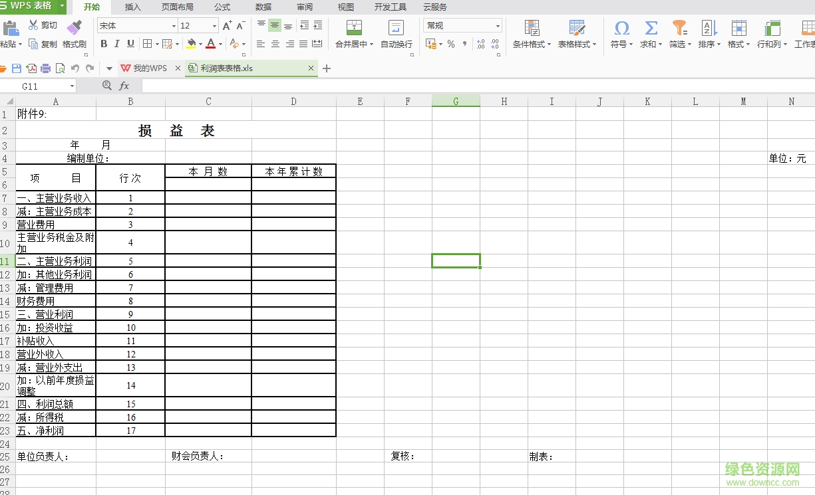The height and width of the screenshot is (495, 815).
Task: Switch to the 我的WPS tab
Action: [x=148, y=68]
